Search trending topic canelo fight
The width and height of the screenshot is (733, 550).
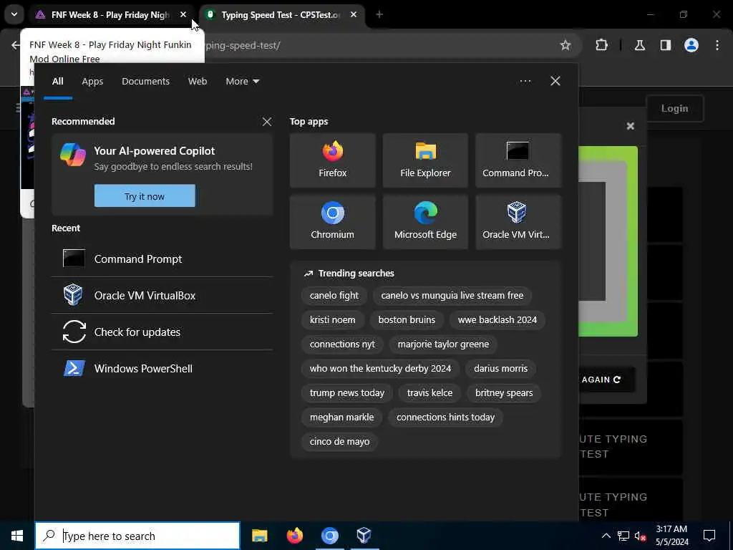334,296
